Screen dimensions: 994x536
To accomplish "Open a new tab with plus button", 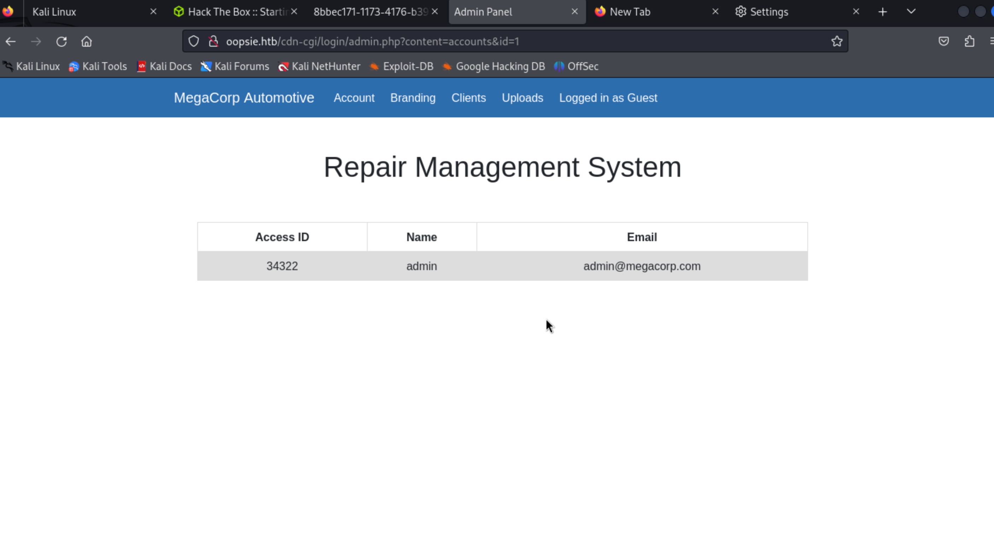I will (x=883, y=12).
